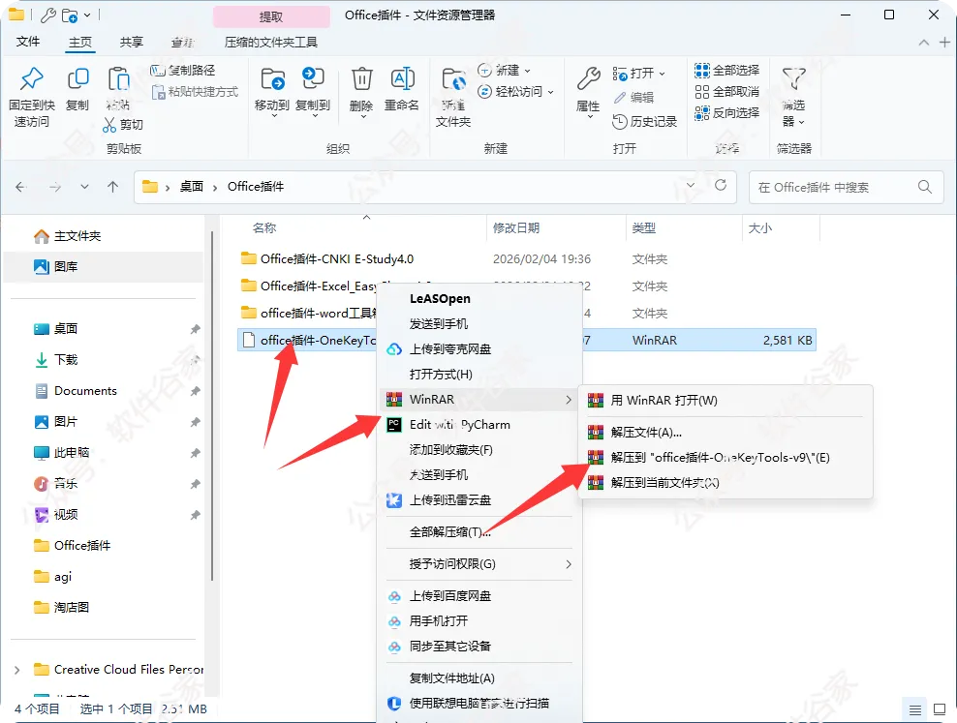Click the Pin to Quick access icon
Image resolution: width=957 pixels, height=723 pixels.
coord(32,78)
